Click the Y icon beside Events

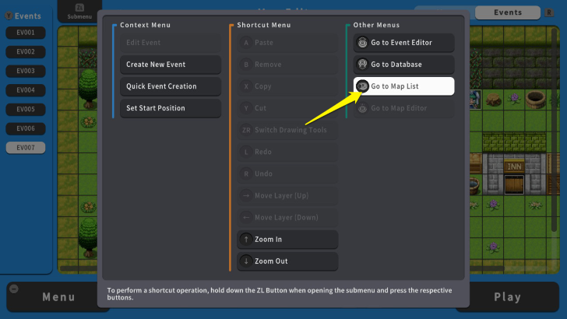(8, 16)
